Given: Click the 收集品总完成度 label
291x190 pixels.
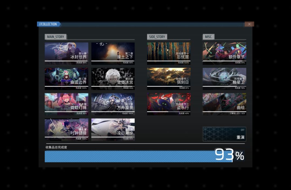Looking at the screenshot, I should 56,147.
